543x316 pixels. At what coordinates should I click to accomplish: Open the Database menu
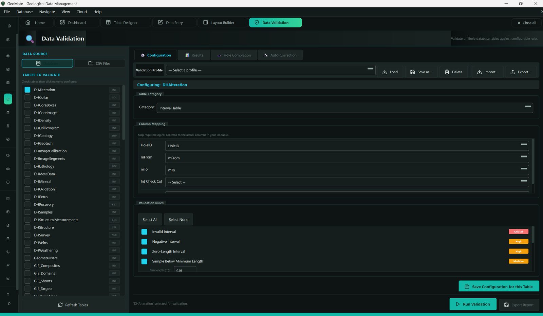[24, 12]
